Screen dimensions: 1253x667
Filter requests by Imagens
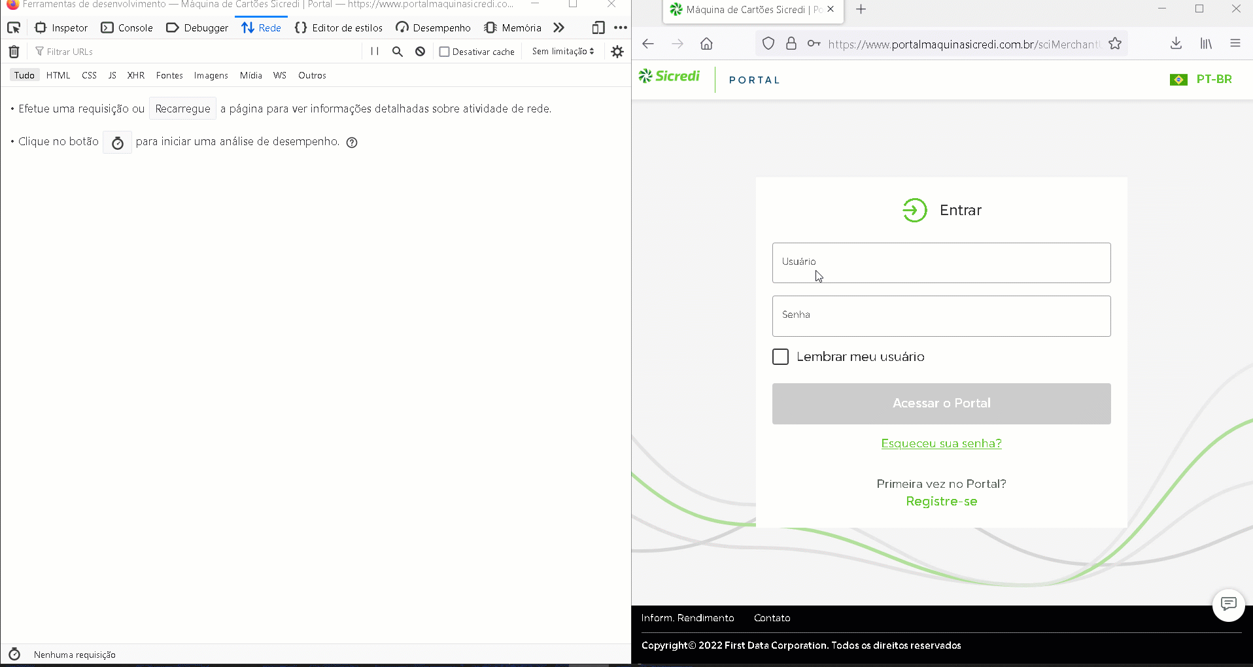[x=211, y=75]
